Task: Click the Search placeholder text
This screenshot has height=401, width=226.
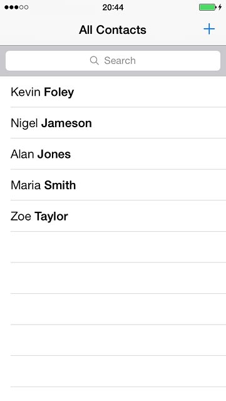Action: (120, 61)
